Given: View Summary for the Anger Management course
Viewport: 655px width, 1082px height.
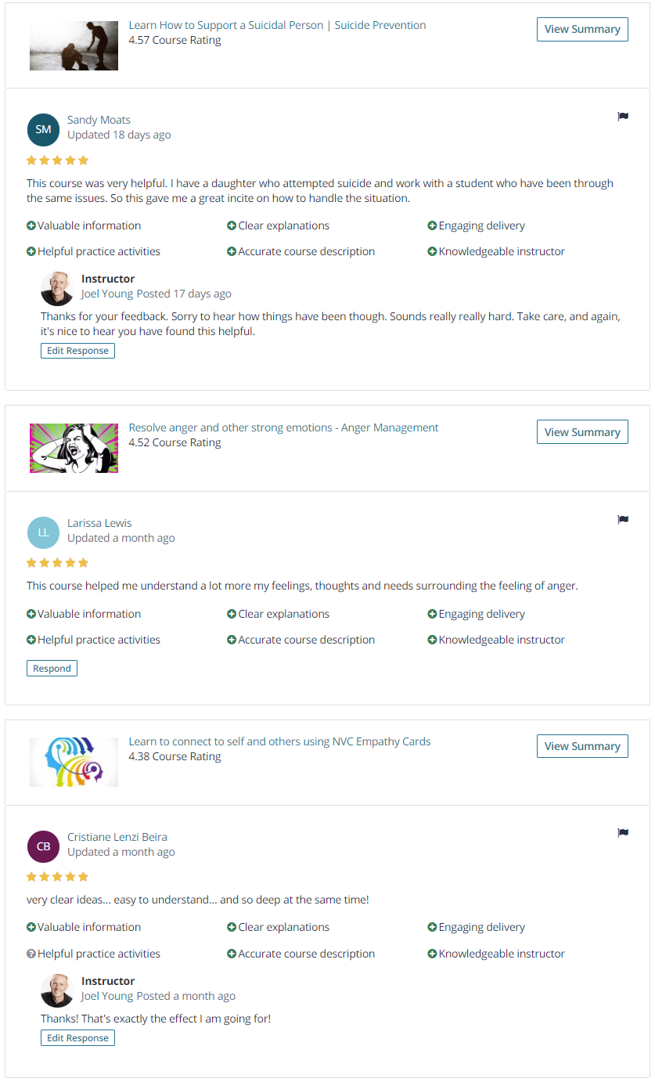Looking at the screenshot, I should [x=582, y=432].
